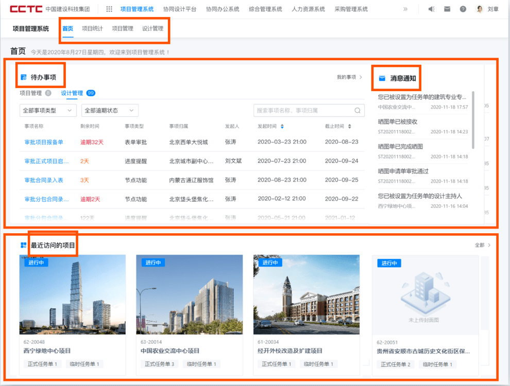View all recent projects via 全部
The width and height of the screenshot is (510, 386).
483,245
